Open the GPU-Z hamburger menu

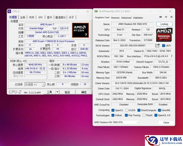pos(172,17)
